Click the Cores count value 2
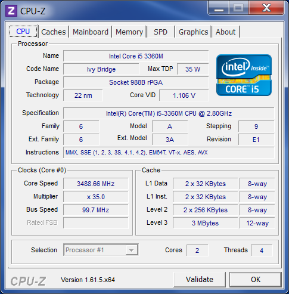289x294 pixels. pos(197,250)
